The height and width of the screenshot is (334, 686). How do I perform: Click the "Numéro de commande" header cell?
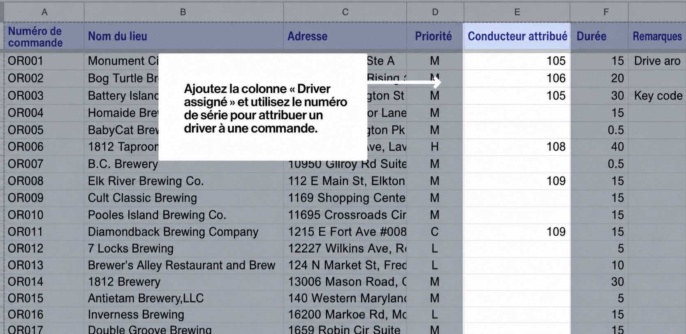44,37
